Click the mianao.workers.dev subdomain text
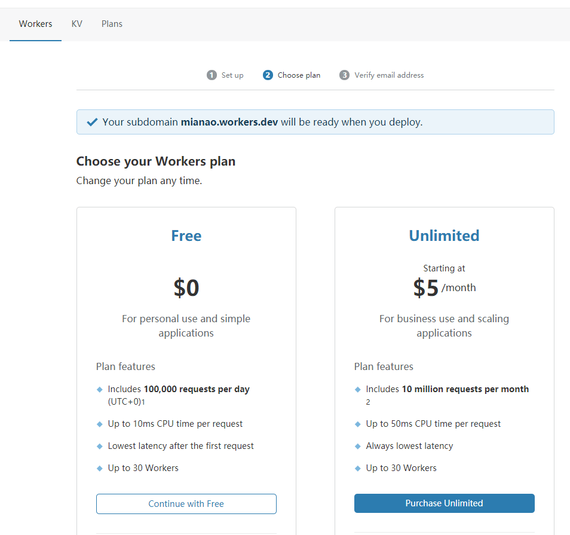This screenshot has width=570, height=535. 229,122
